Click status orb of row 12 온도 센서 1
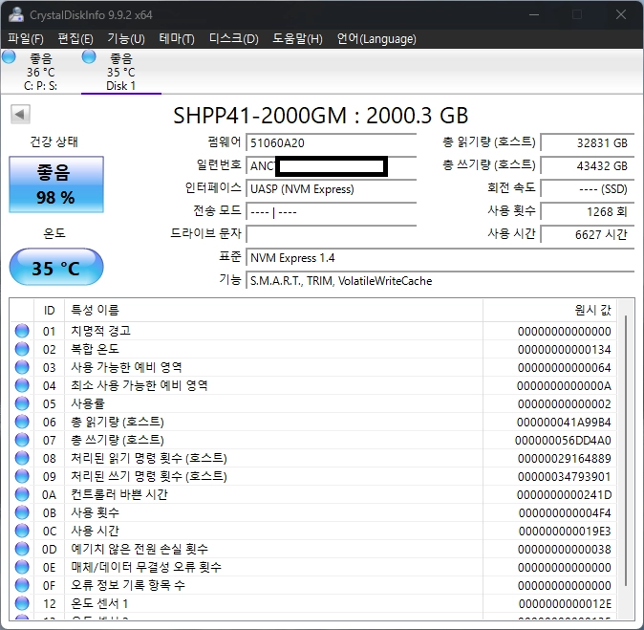Image resolution: width=644 pixels, height=630 pixels. pyautogui.click(x=22, y=603)
